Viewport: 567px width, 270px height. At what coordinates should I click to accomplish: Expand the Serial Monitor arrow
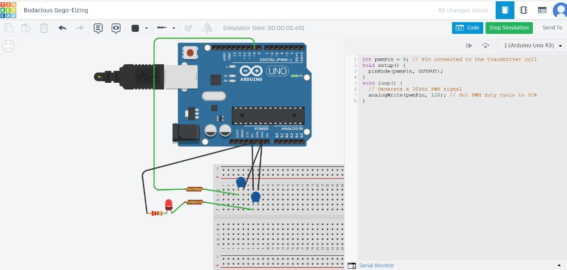tap(559, 265)
